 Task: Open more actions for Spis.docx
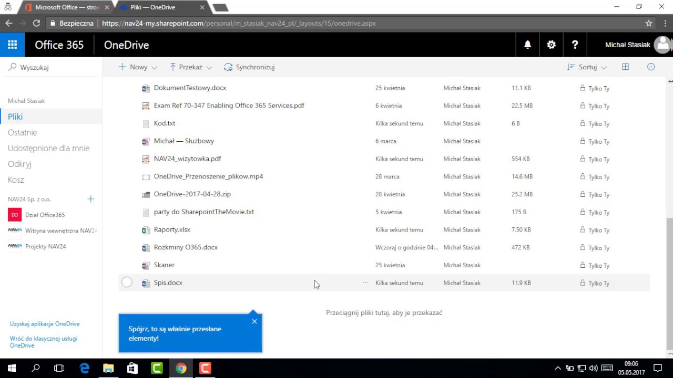365,282
